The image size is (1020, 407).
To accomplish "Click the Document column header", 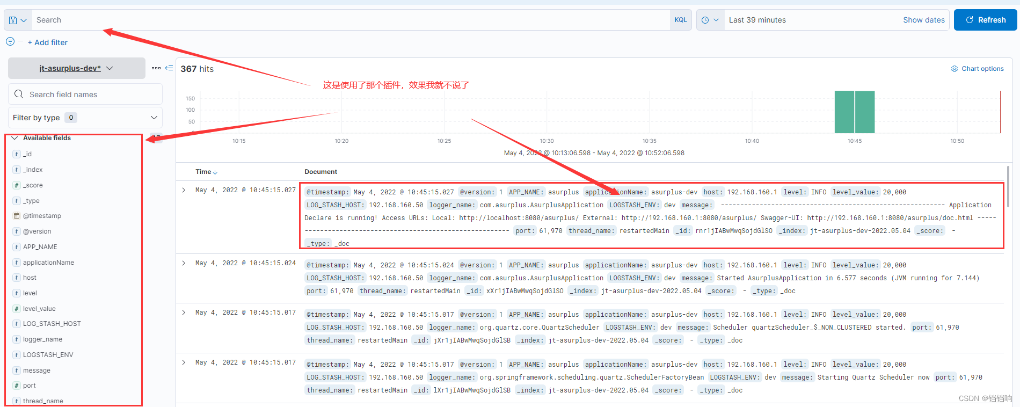I will coord(320,172).
